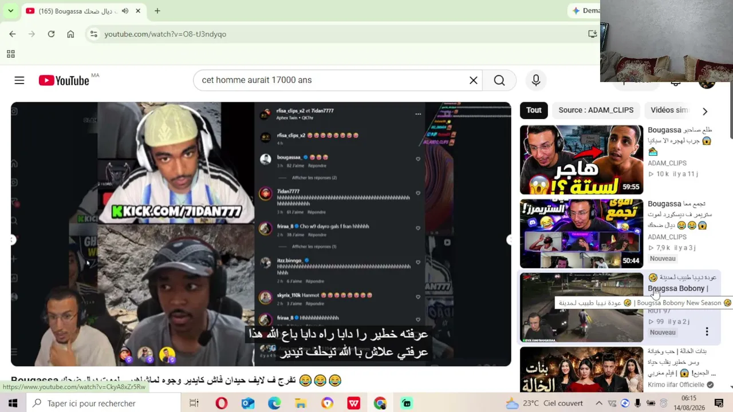
Task: Open the tab search dropdown arrow
Action: click(x=10, y=11)
